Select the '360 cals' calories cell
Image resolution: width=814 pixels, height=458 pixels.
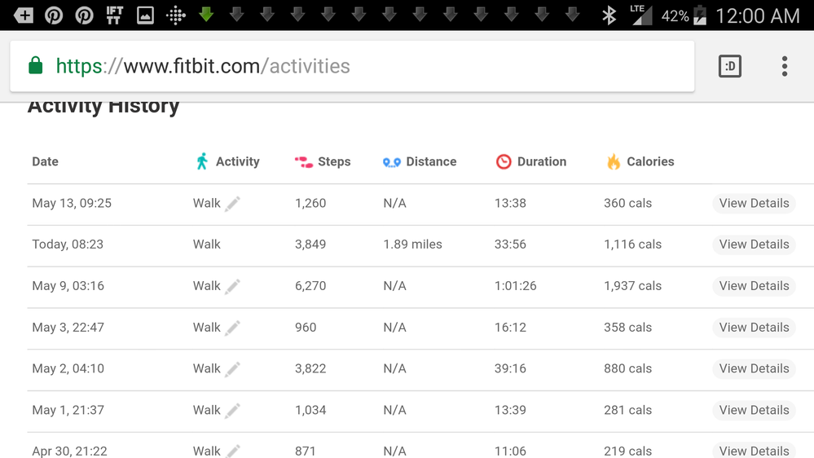click(627, 203)
